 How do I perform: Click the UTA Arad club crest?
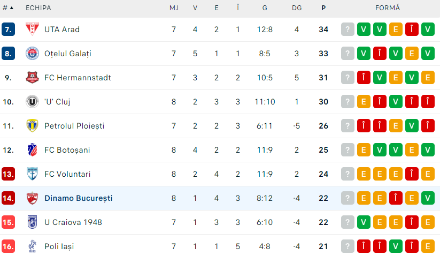[33, 29]
